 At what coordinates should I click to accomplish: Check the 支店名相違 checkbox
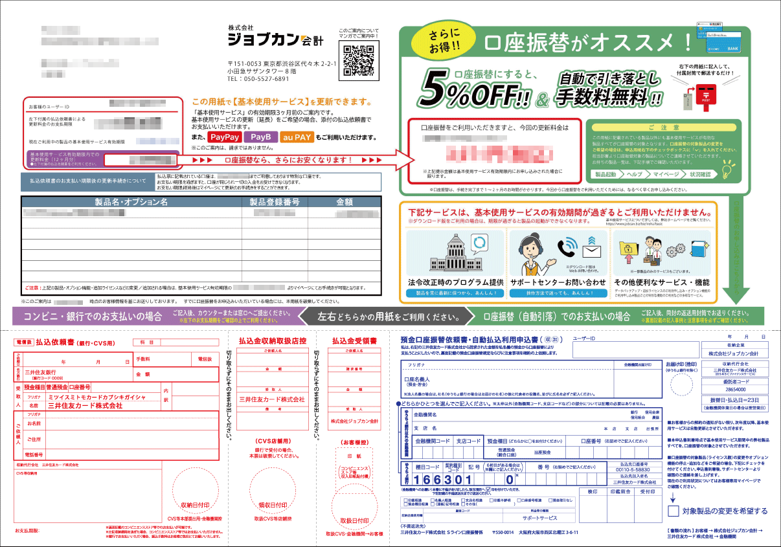pyautogui.click(x=462, y=500)
